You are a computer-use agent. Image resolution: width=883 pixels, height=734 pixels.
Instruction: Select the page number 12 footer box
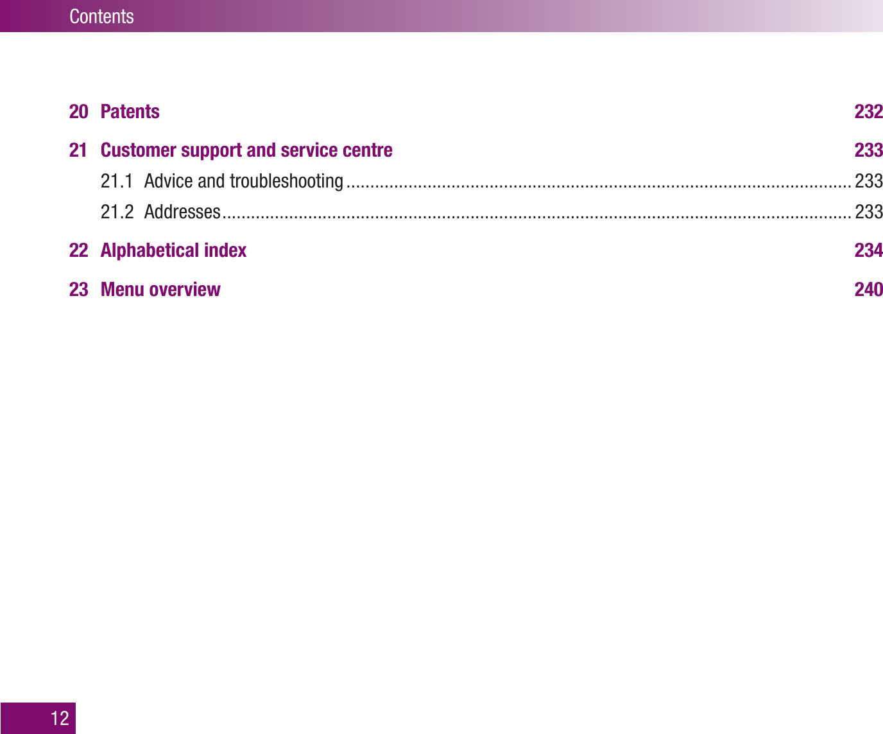(x=38, y=718)
